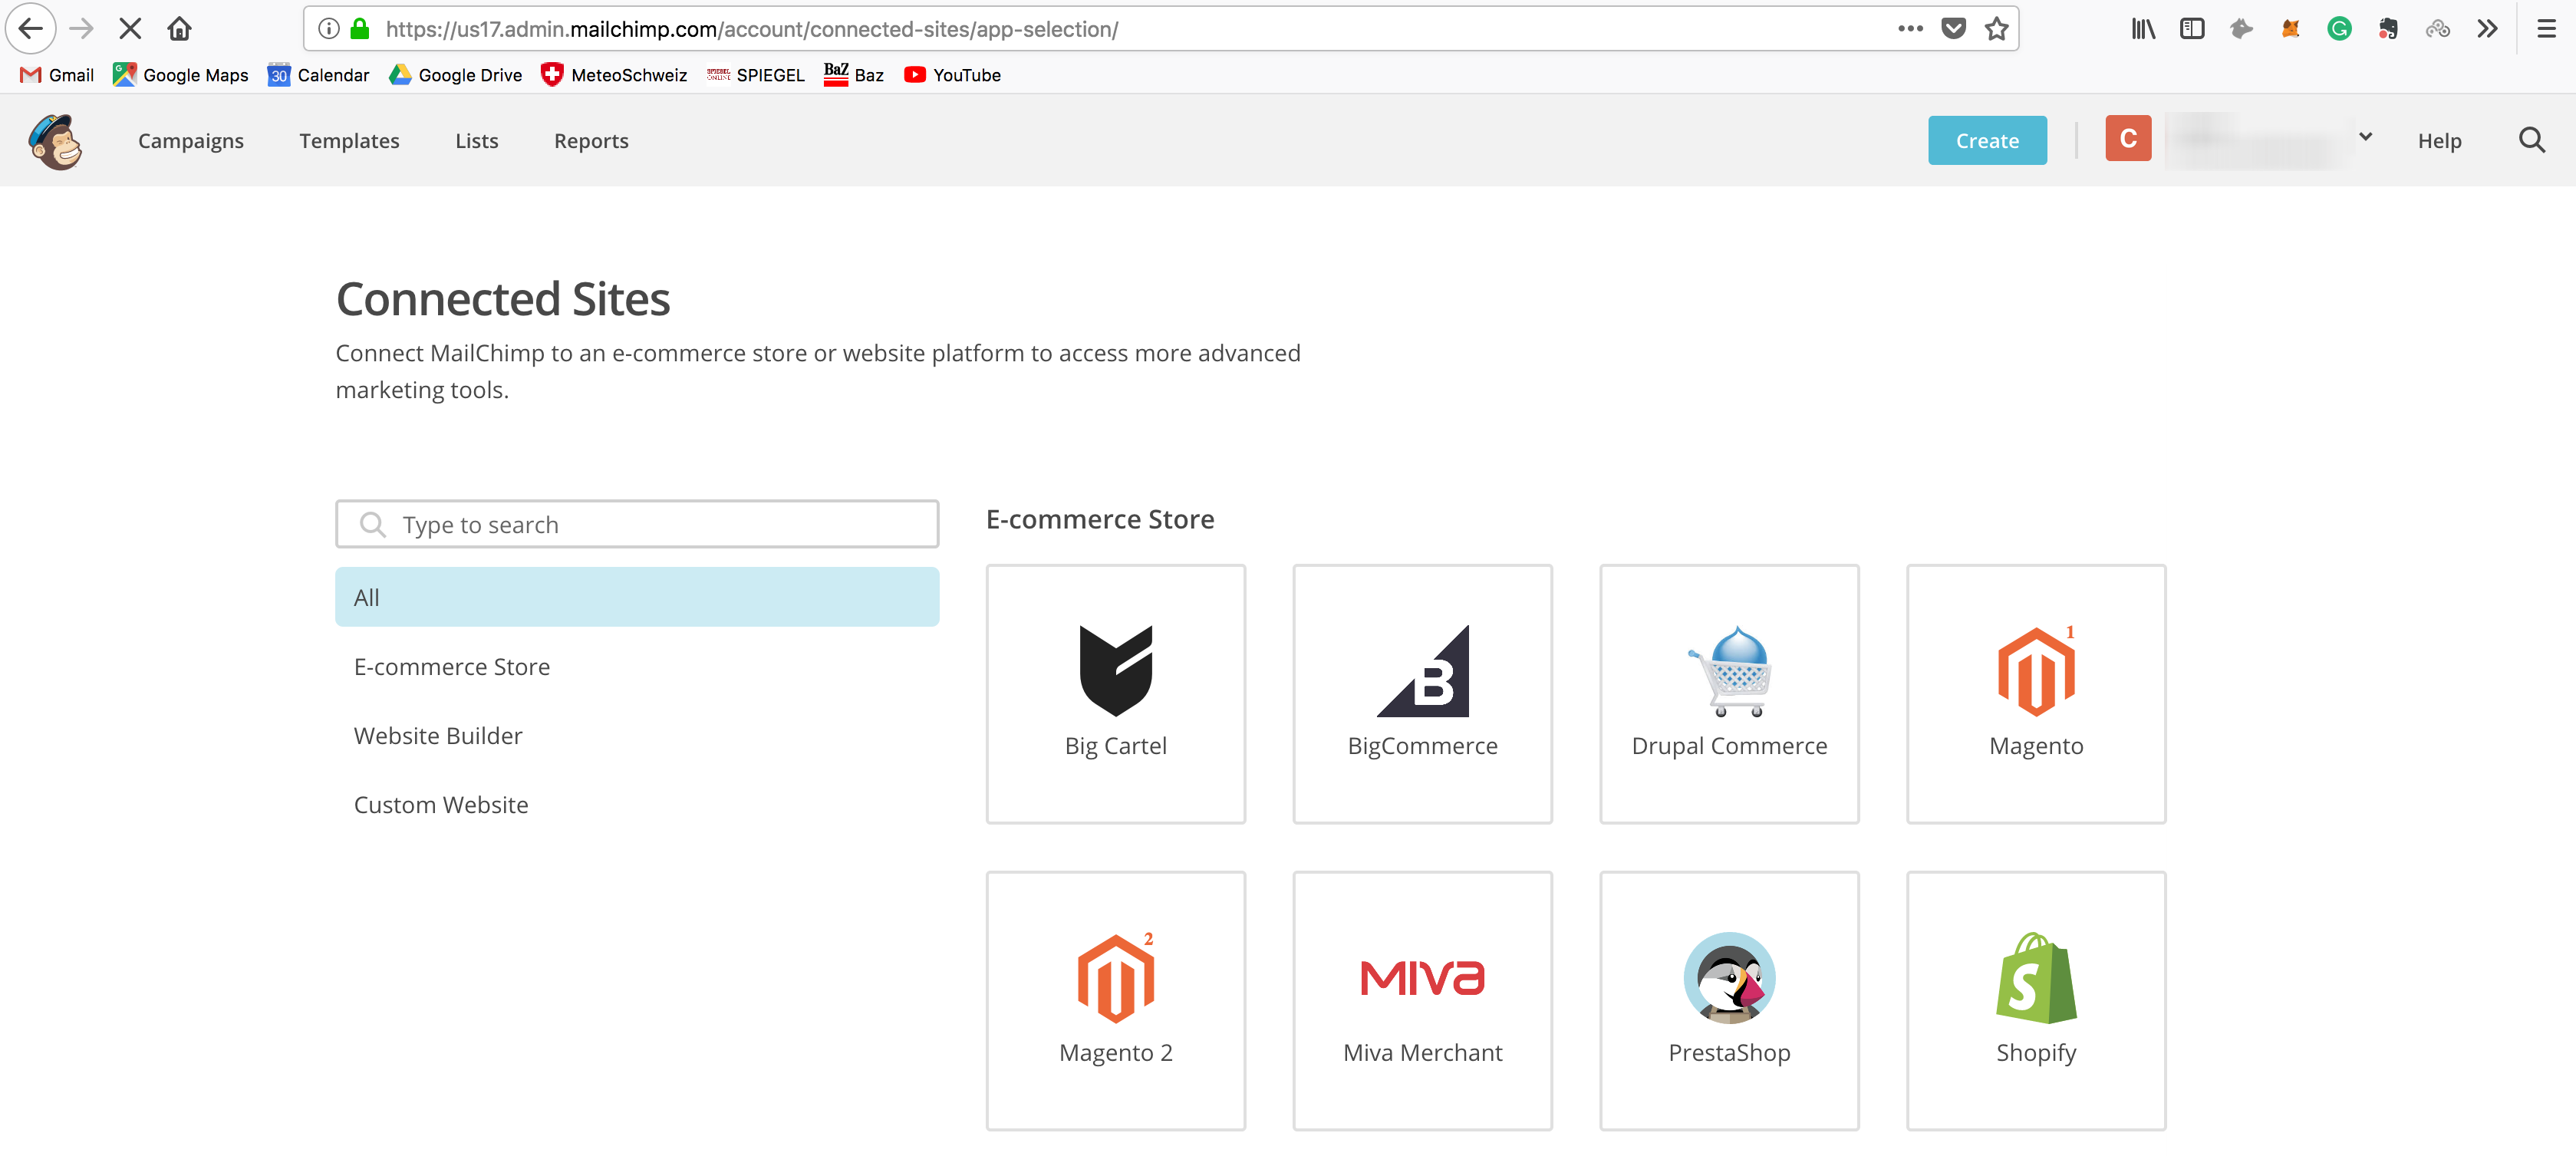Stop page loading with X button
The width and height of the screenshot is (2576, 1156).
coord(130,28)
